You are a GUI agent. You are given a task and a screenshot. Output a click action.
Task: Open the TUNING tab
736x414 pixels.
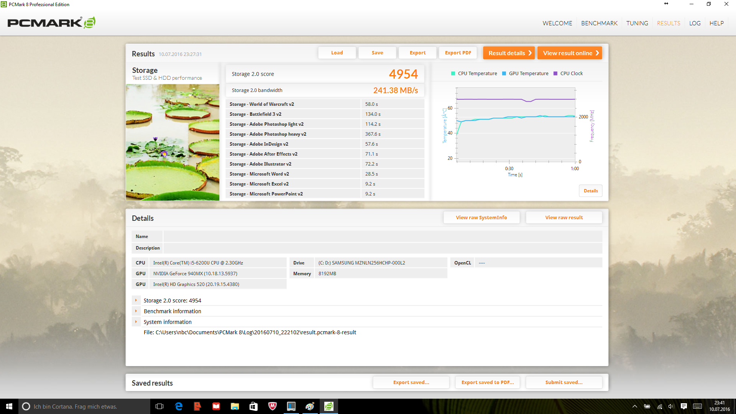(637, 23)
